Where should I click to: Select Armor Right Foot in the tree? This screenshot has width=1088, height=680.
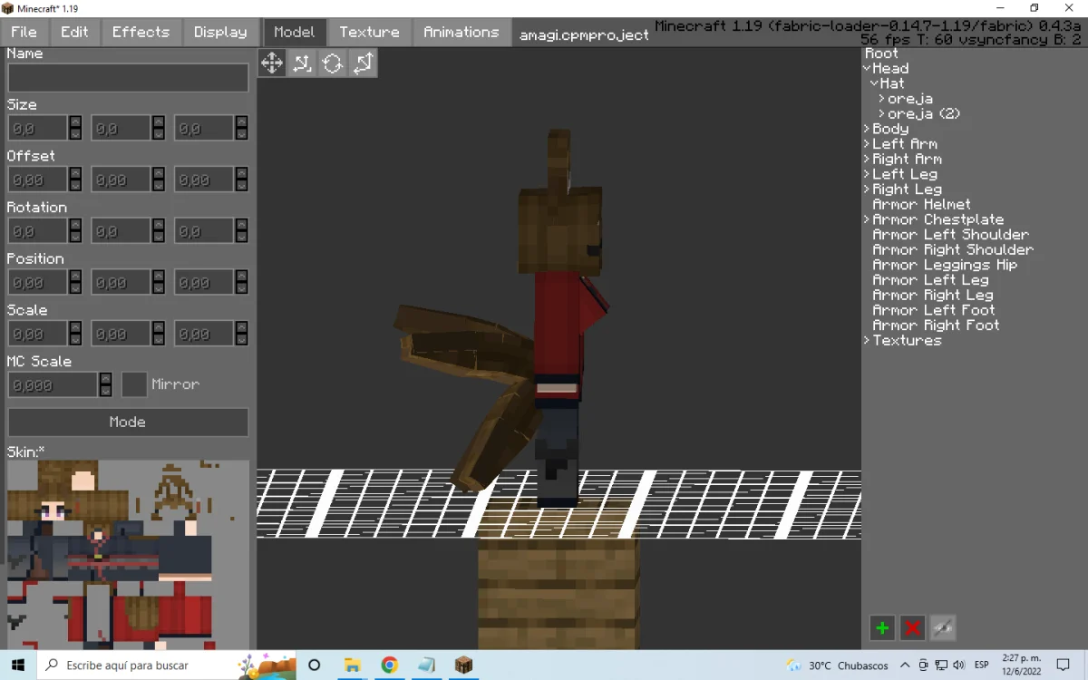[x=936, y=325]
